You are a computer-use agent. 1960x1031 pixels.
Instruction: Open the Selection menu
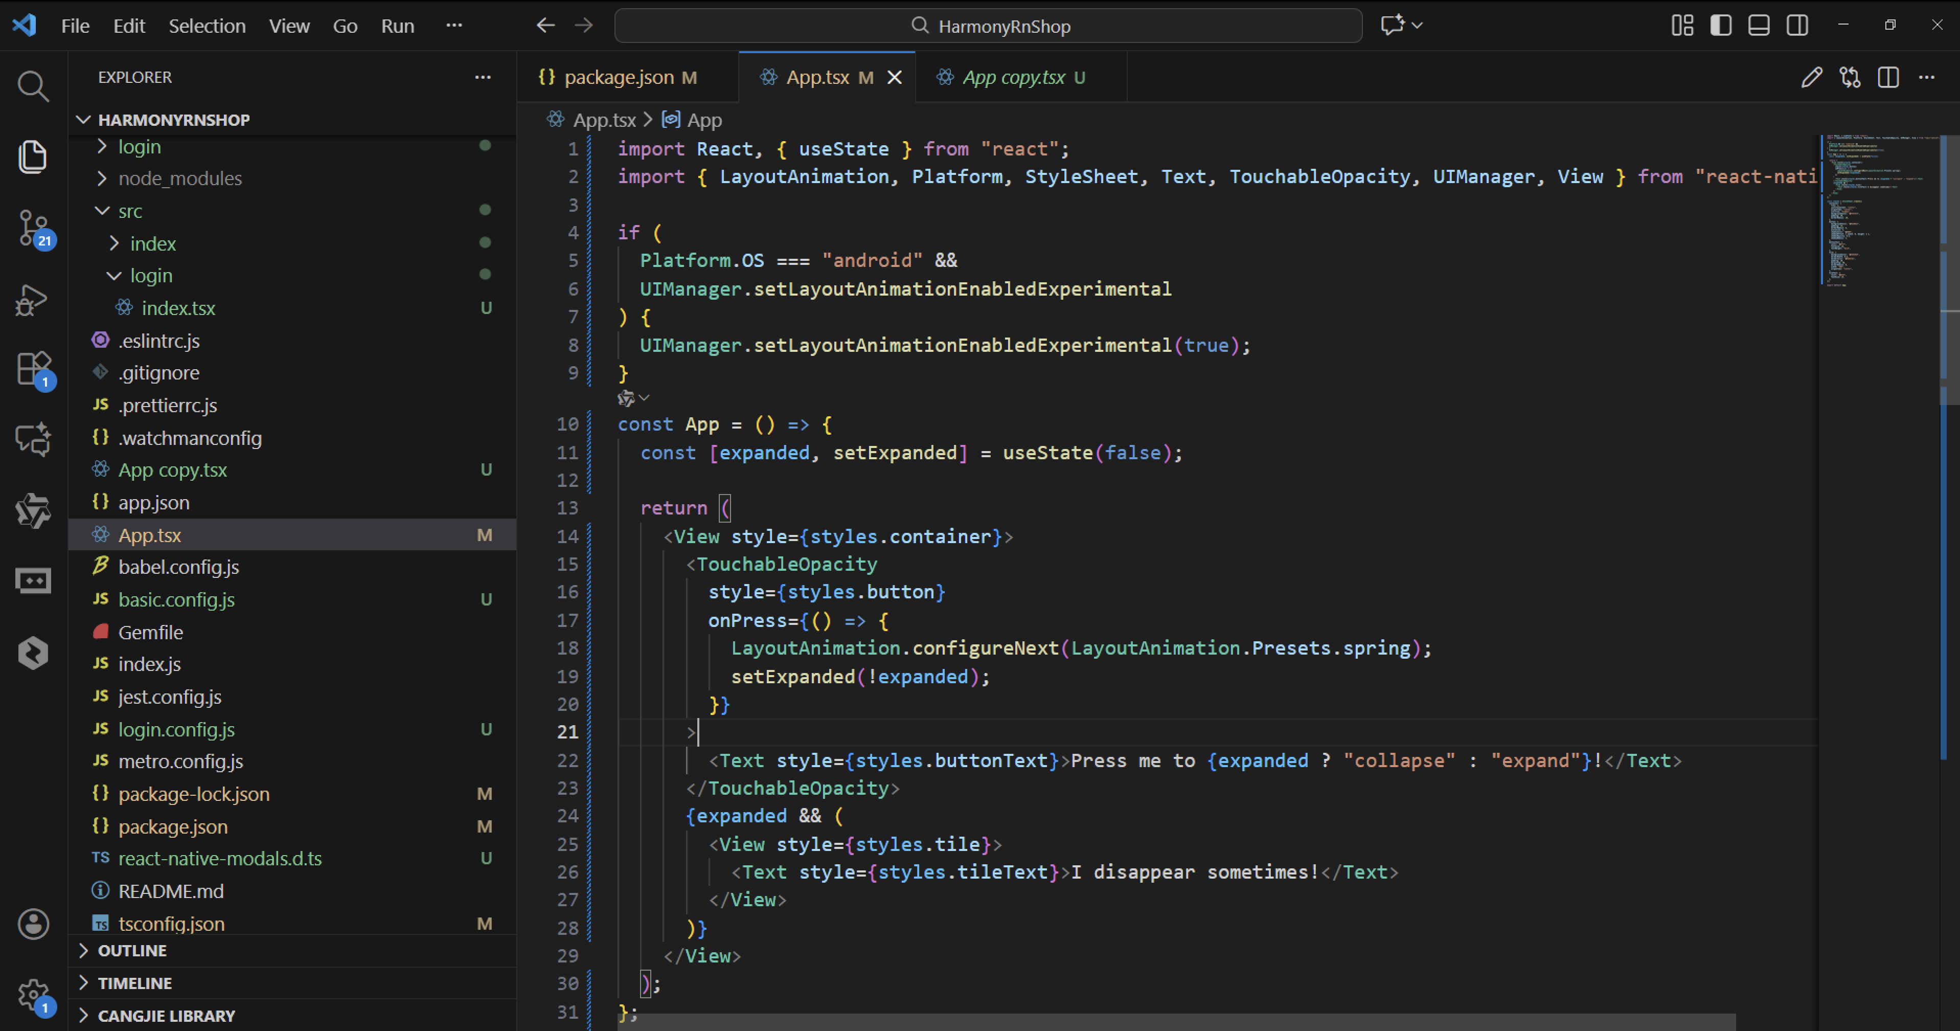(x=206, y=26)
